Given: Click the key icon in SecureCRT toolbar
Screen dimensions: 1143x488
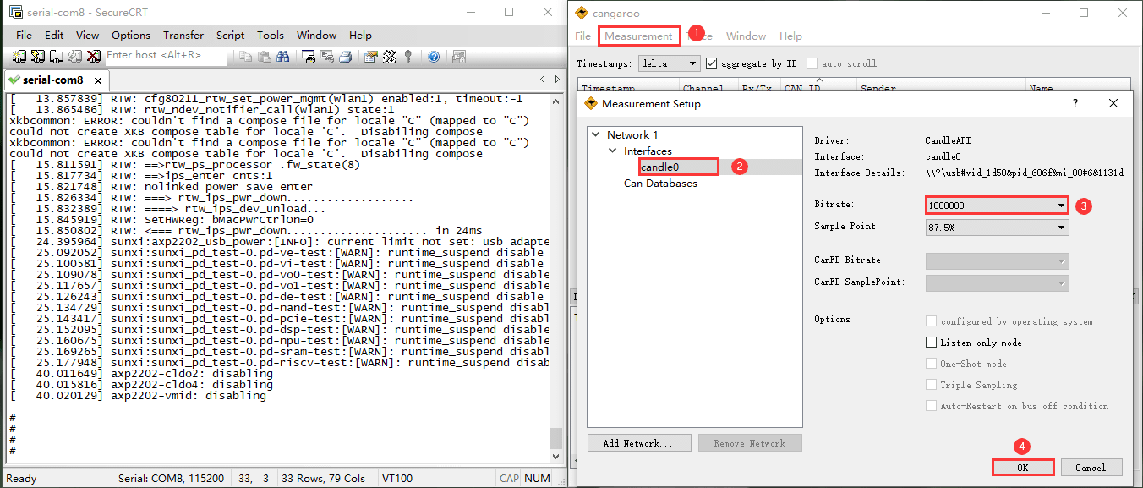Looking at the screenshot, I should click(x=408, y=56).
